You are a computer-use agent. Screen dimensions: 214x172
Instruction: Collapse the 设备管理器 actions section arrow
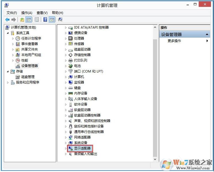pyautogui.click(x=207, y=34)
